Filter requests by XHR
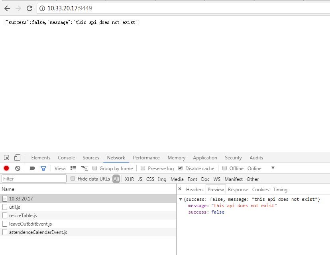This screenshot has height=255, width=330. point(130,179)
